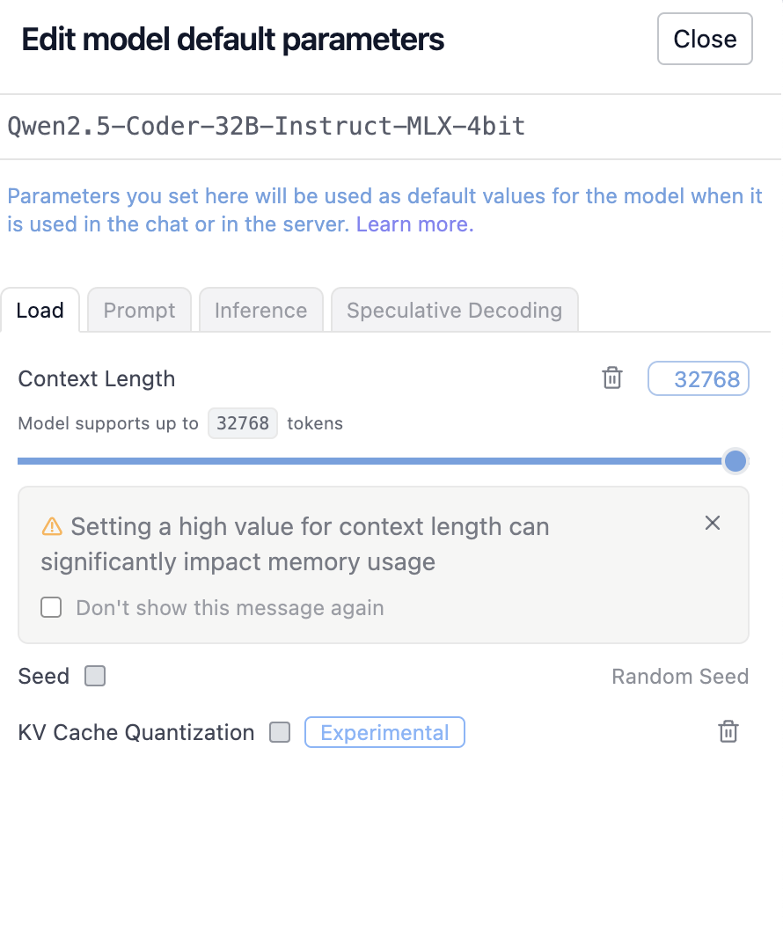Go to the Speculative Decoding tab
Viewport: 783px width, 931px height.
pos(455,310)
